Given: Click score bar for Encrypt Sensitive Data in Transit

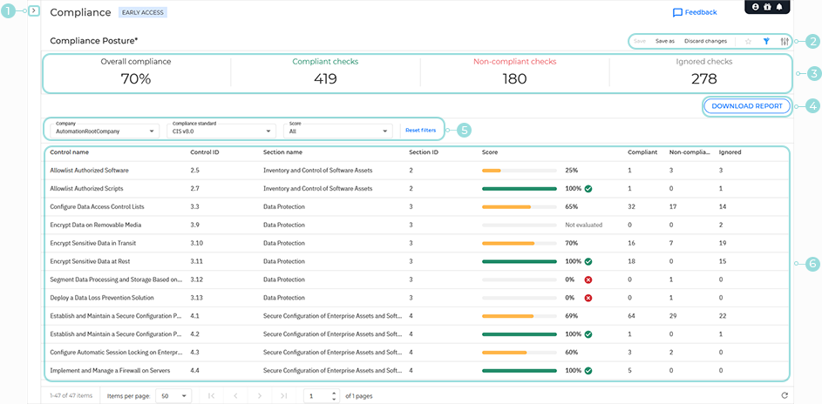Looking at the screenshot, I should click(519, 243).
